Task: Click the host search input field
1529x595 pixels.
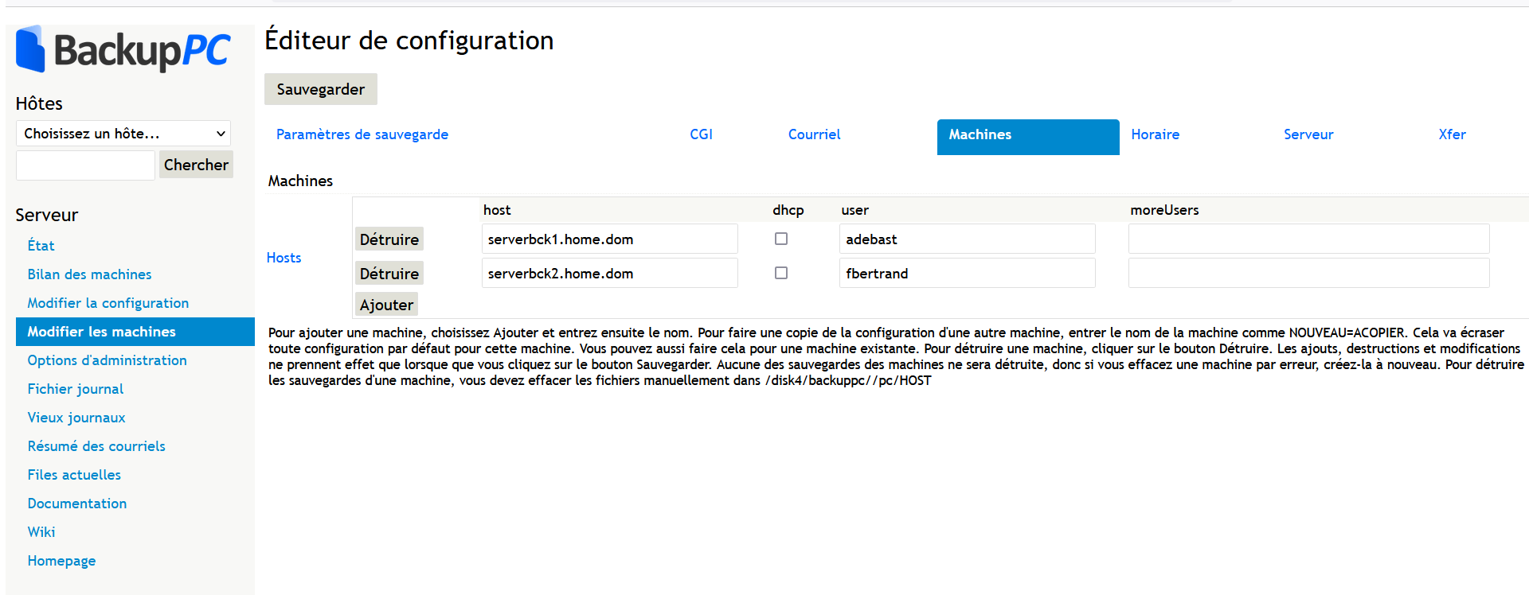Action: (x=85, y=165)
